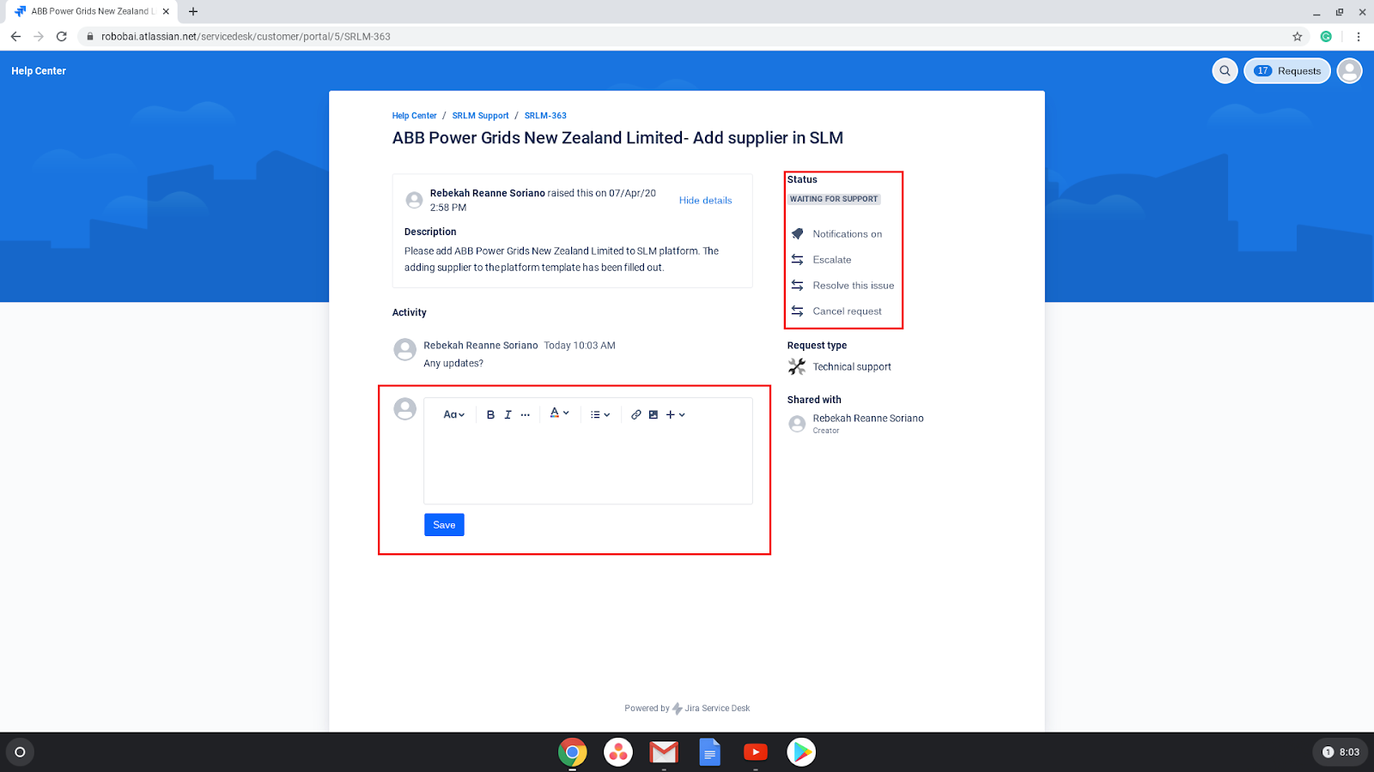Open the user profile avatar in header
The width and height of the screenshot is (1374, 772).
[x=1349, y=71]
